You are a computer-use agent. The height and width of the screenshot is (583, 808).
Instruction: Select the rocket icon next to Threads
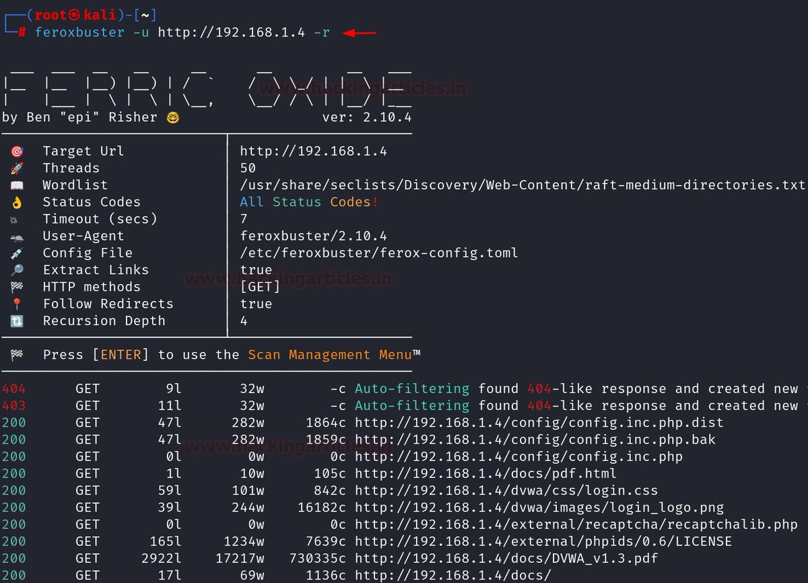tap(17, 168)
